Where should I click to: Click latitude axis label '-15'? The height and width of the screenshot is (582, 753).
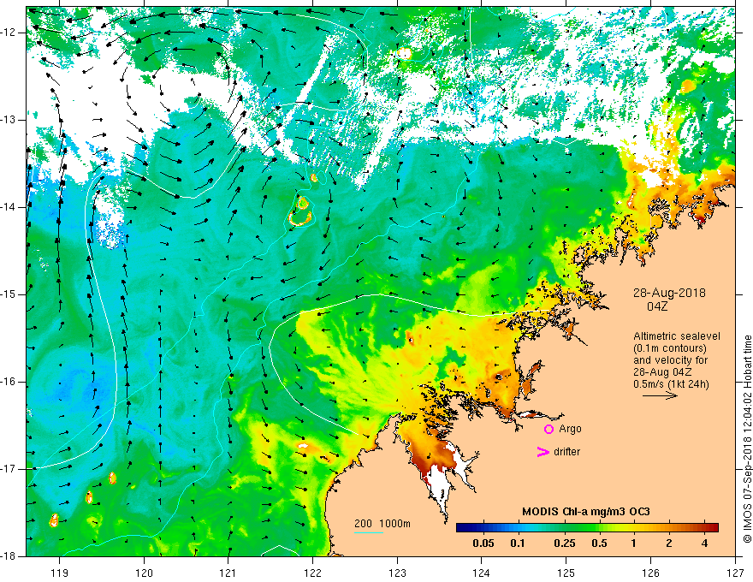coord(9,294)
